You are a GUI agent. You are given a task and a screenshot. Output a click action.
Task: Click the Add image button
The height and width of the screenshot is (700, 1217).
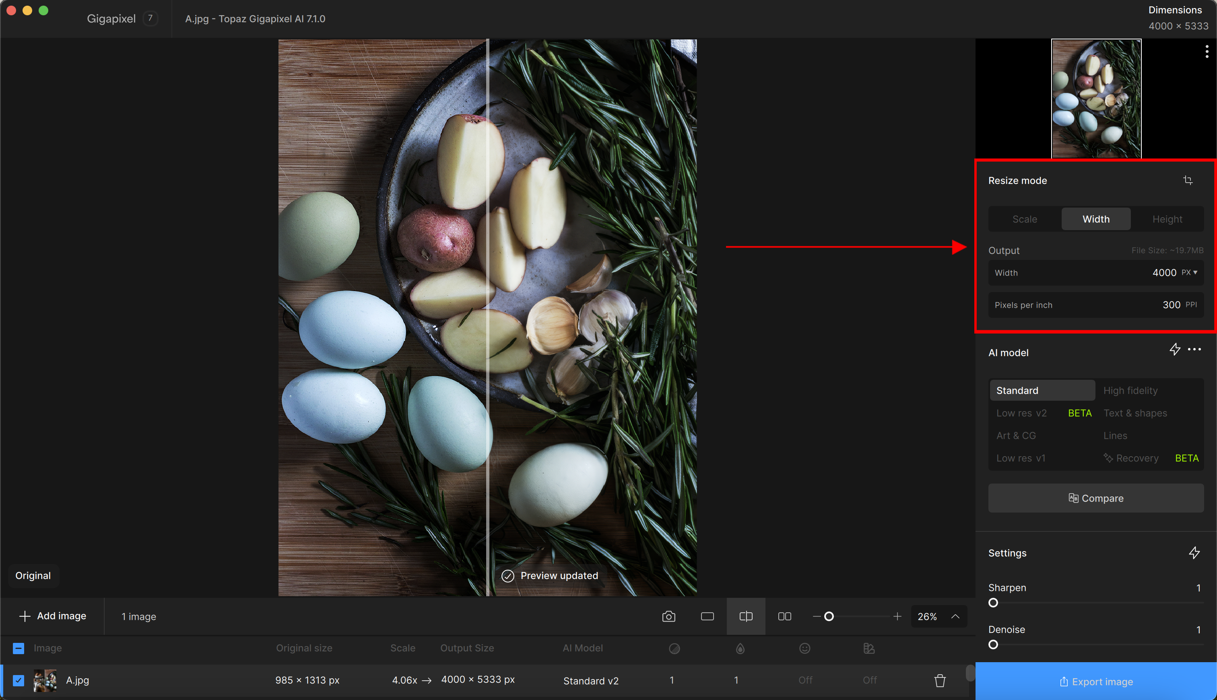click(x=52, y=616)
